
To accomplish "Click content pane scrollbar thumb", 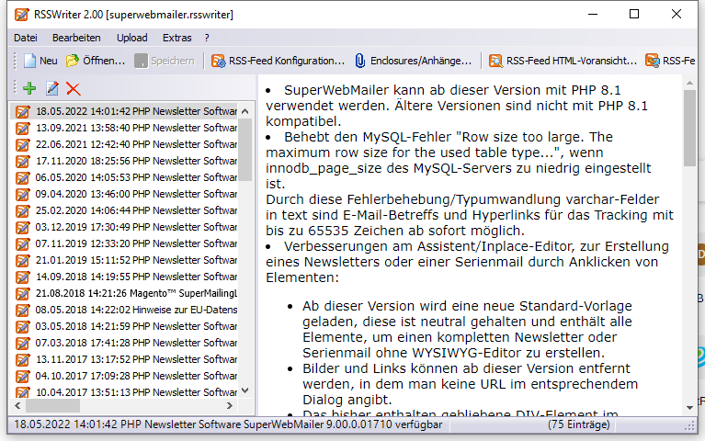I will tap(689, 128).
